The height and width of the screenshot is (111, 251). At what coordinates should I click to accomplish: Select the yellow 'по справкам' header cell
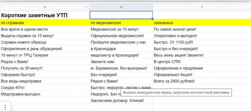point(45,23)
